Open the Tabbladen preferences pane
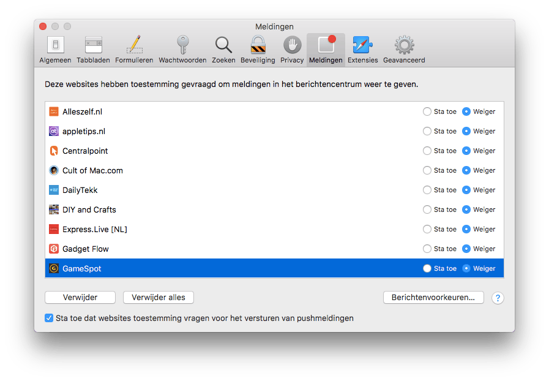The image size is (549, 381). tap(93, 50)
